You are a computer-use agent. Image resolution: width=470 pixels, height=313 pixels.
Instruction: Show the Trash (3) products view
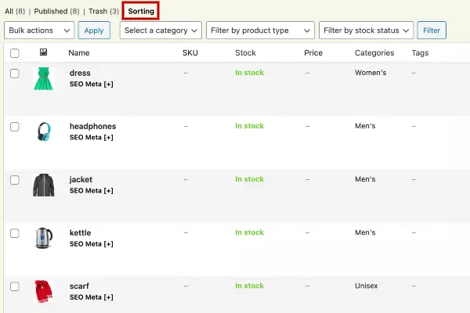click(x=103, y=11)
